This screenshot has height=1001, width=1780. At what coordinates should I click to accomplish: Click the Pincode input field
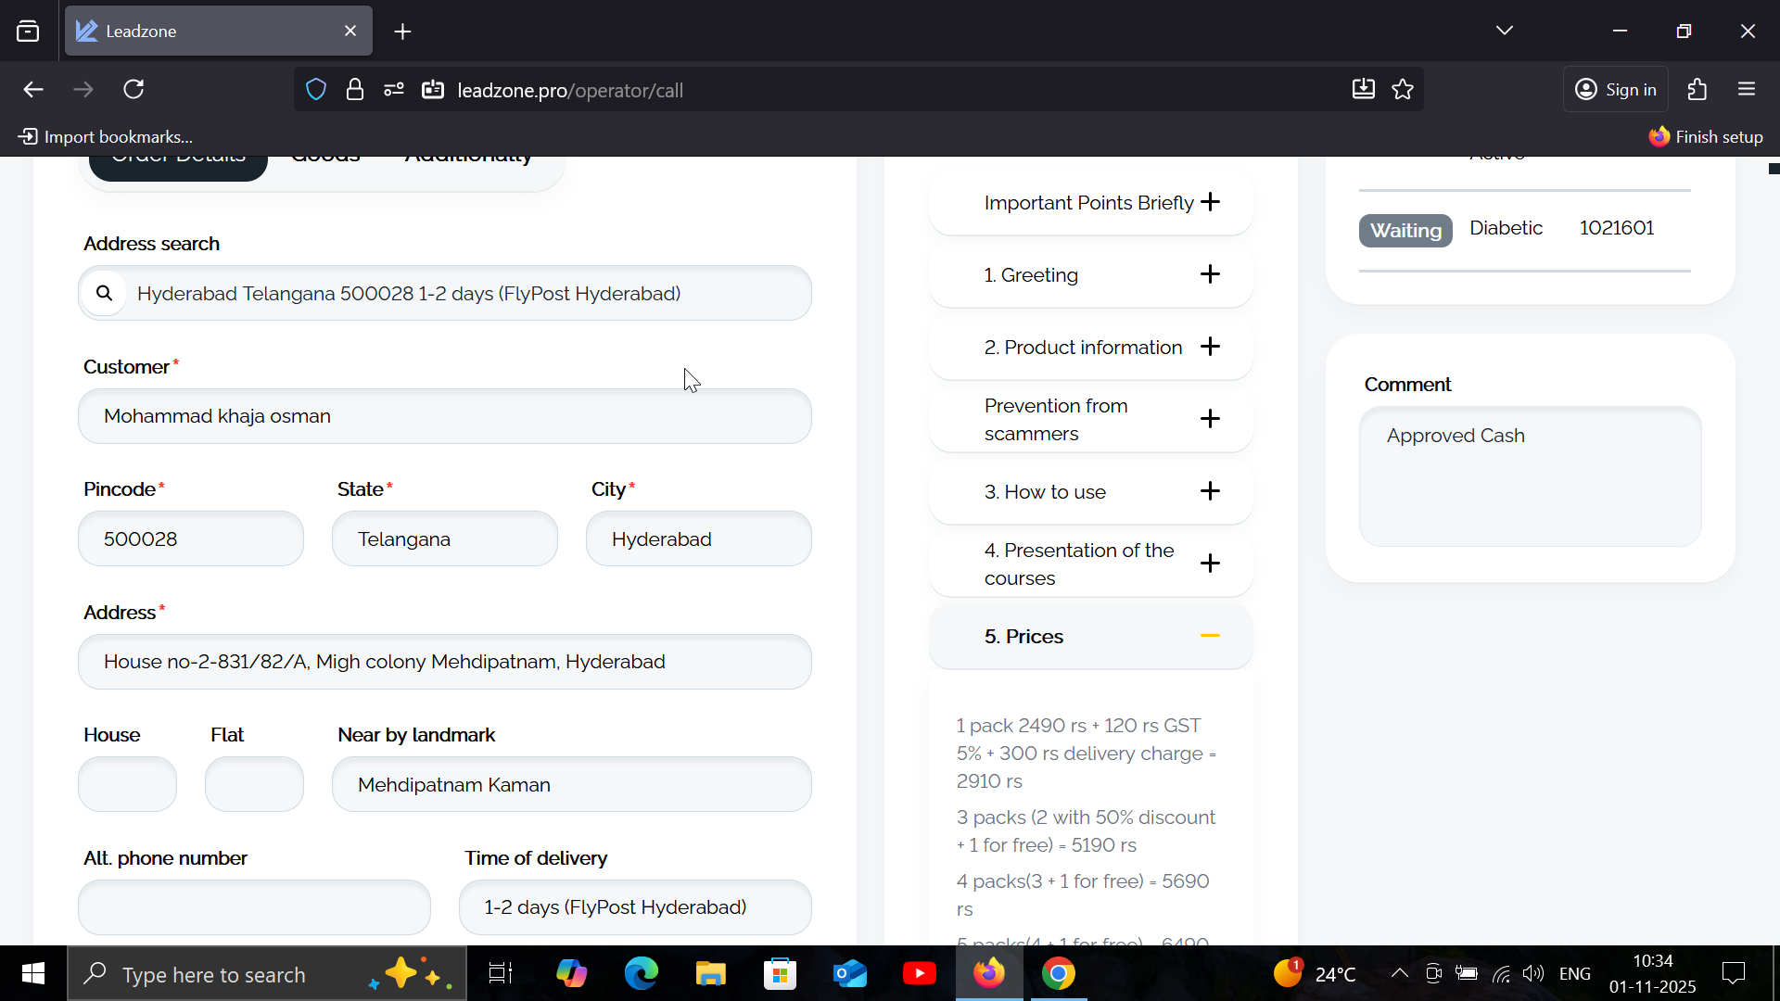click(x=191, y=539)
